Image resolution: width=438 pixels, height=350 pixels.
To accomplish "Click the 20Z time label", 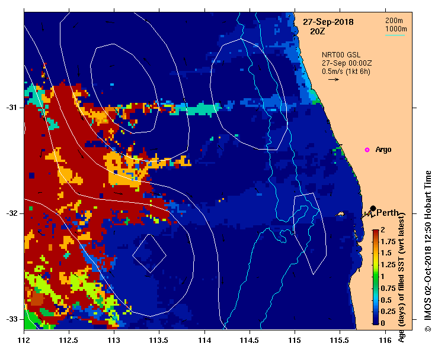I will (x=318, y=31).
